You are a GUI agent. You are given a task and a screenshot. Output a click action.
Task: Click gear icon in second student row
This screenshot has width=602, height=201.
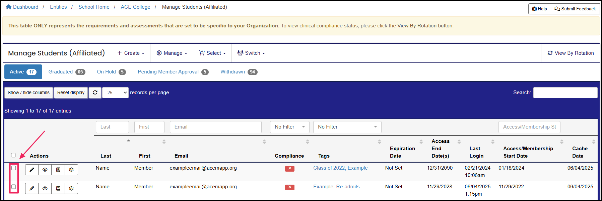(71, 188)
